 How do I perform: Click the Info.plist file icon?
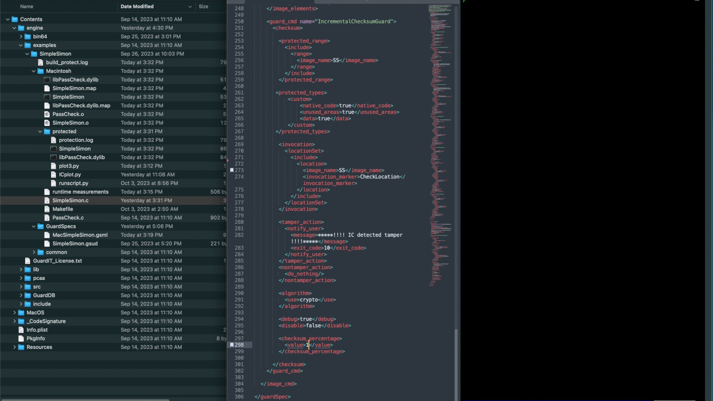21,330
